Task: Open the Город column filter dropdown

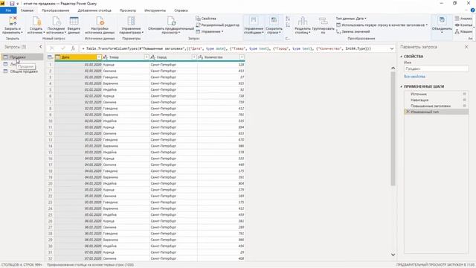Action: 194,57
